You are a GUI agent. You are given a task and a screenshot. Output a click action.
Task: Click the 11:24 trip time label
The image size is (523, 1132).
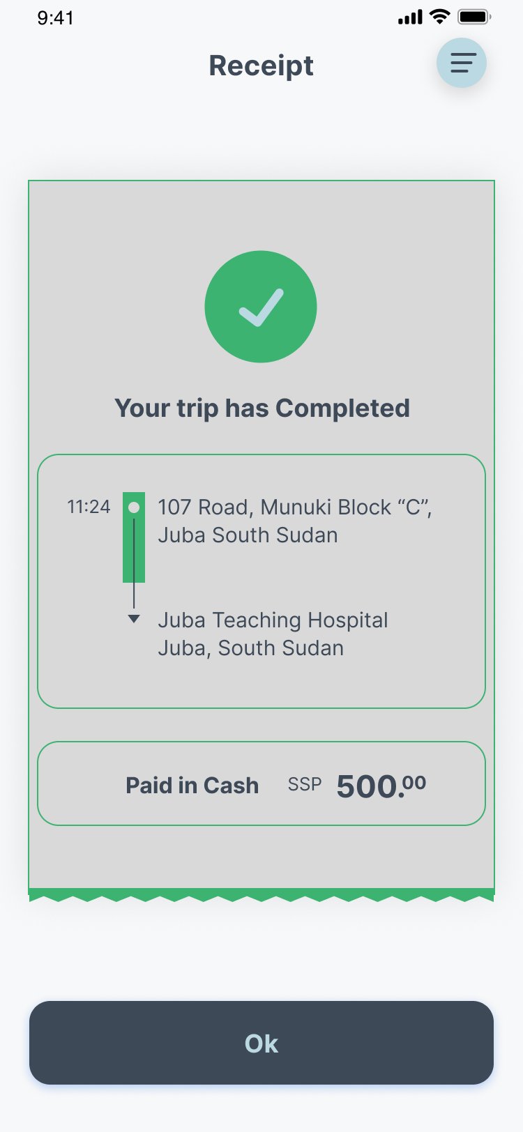pos(89,507)
